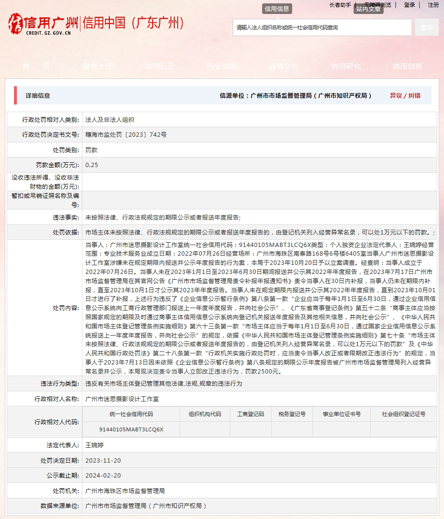The image size is (444, 519).
Task: Select the 信用信息 search tab
Action: tap(277, 9)
